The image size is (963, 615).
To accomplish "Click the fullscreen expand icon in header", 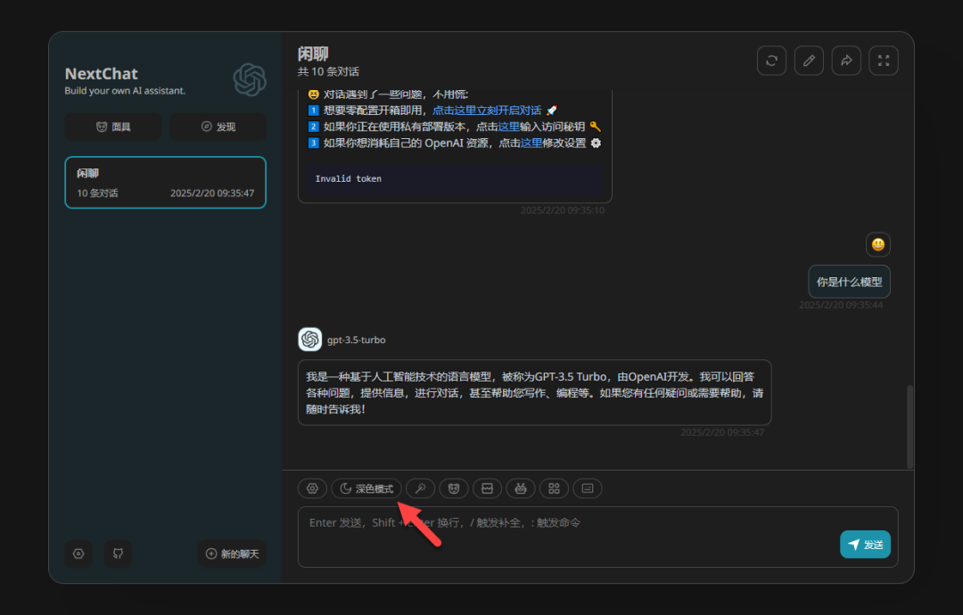I will pyautogui.click(x=884, y=61).
